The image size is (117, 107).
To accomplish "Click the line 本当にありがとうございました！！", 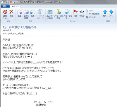I will [20, 94].
